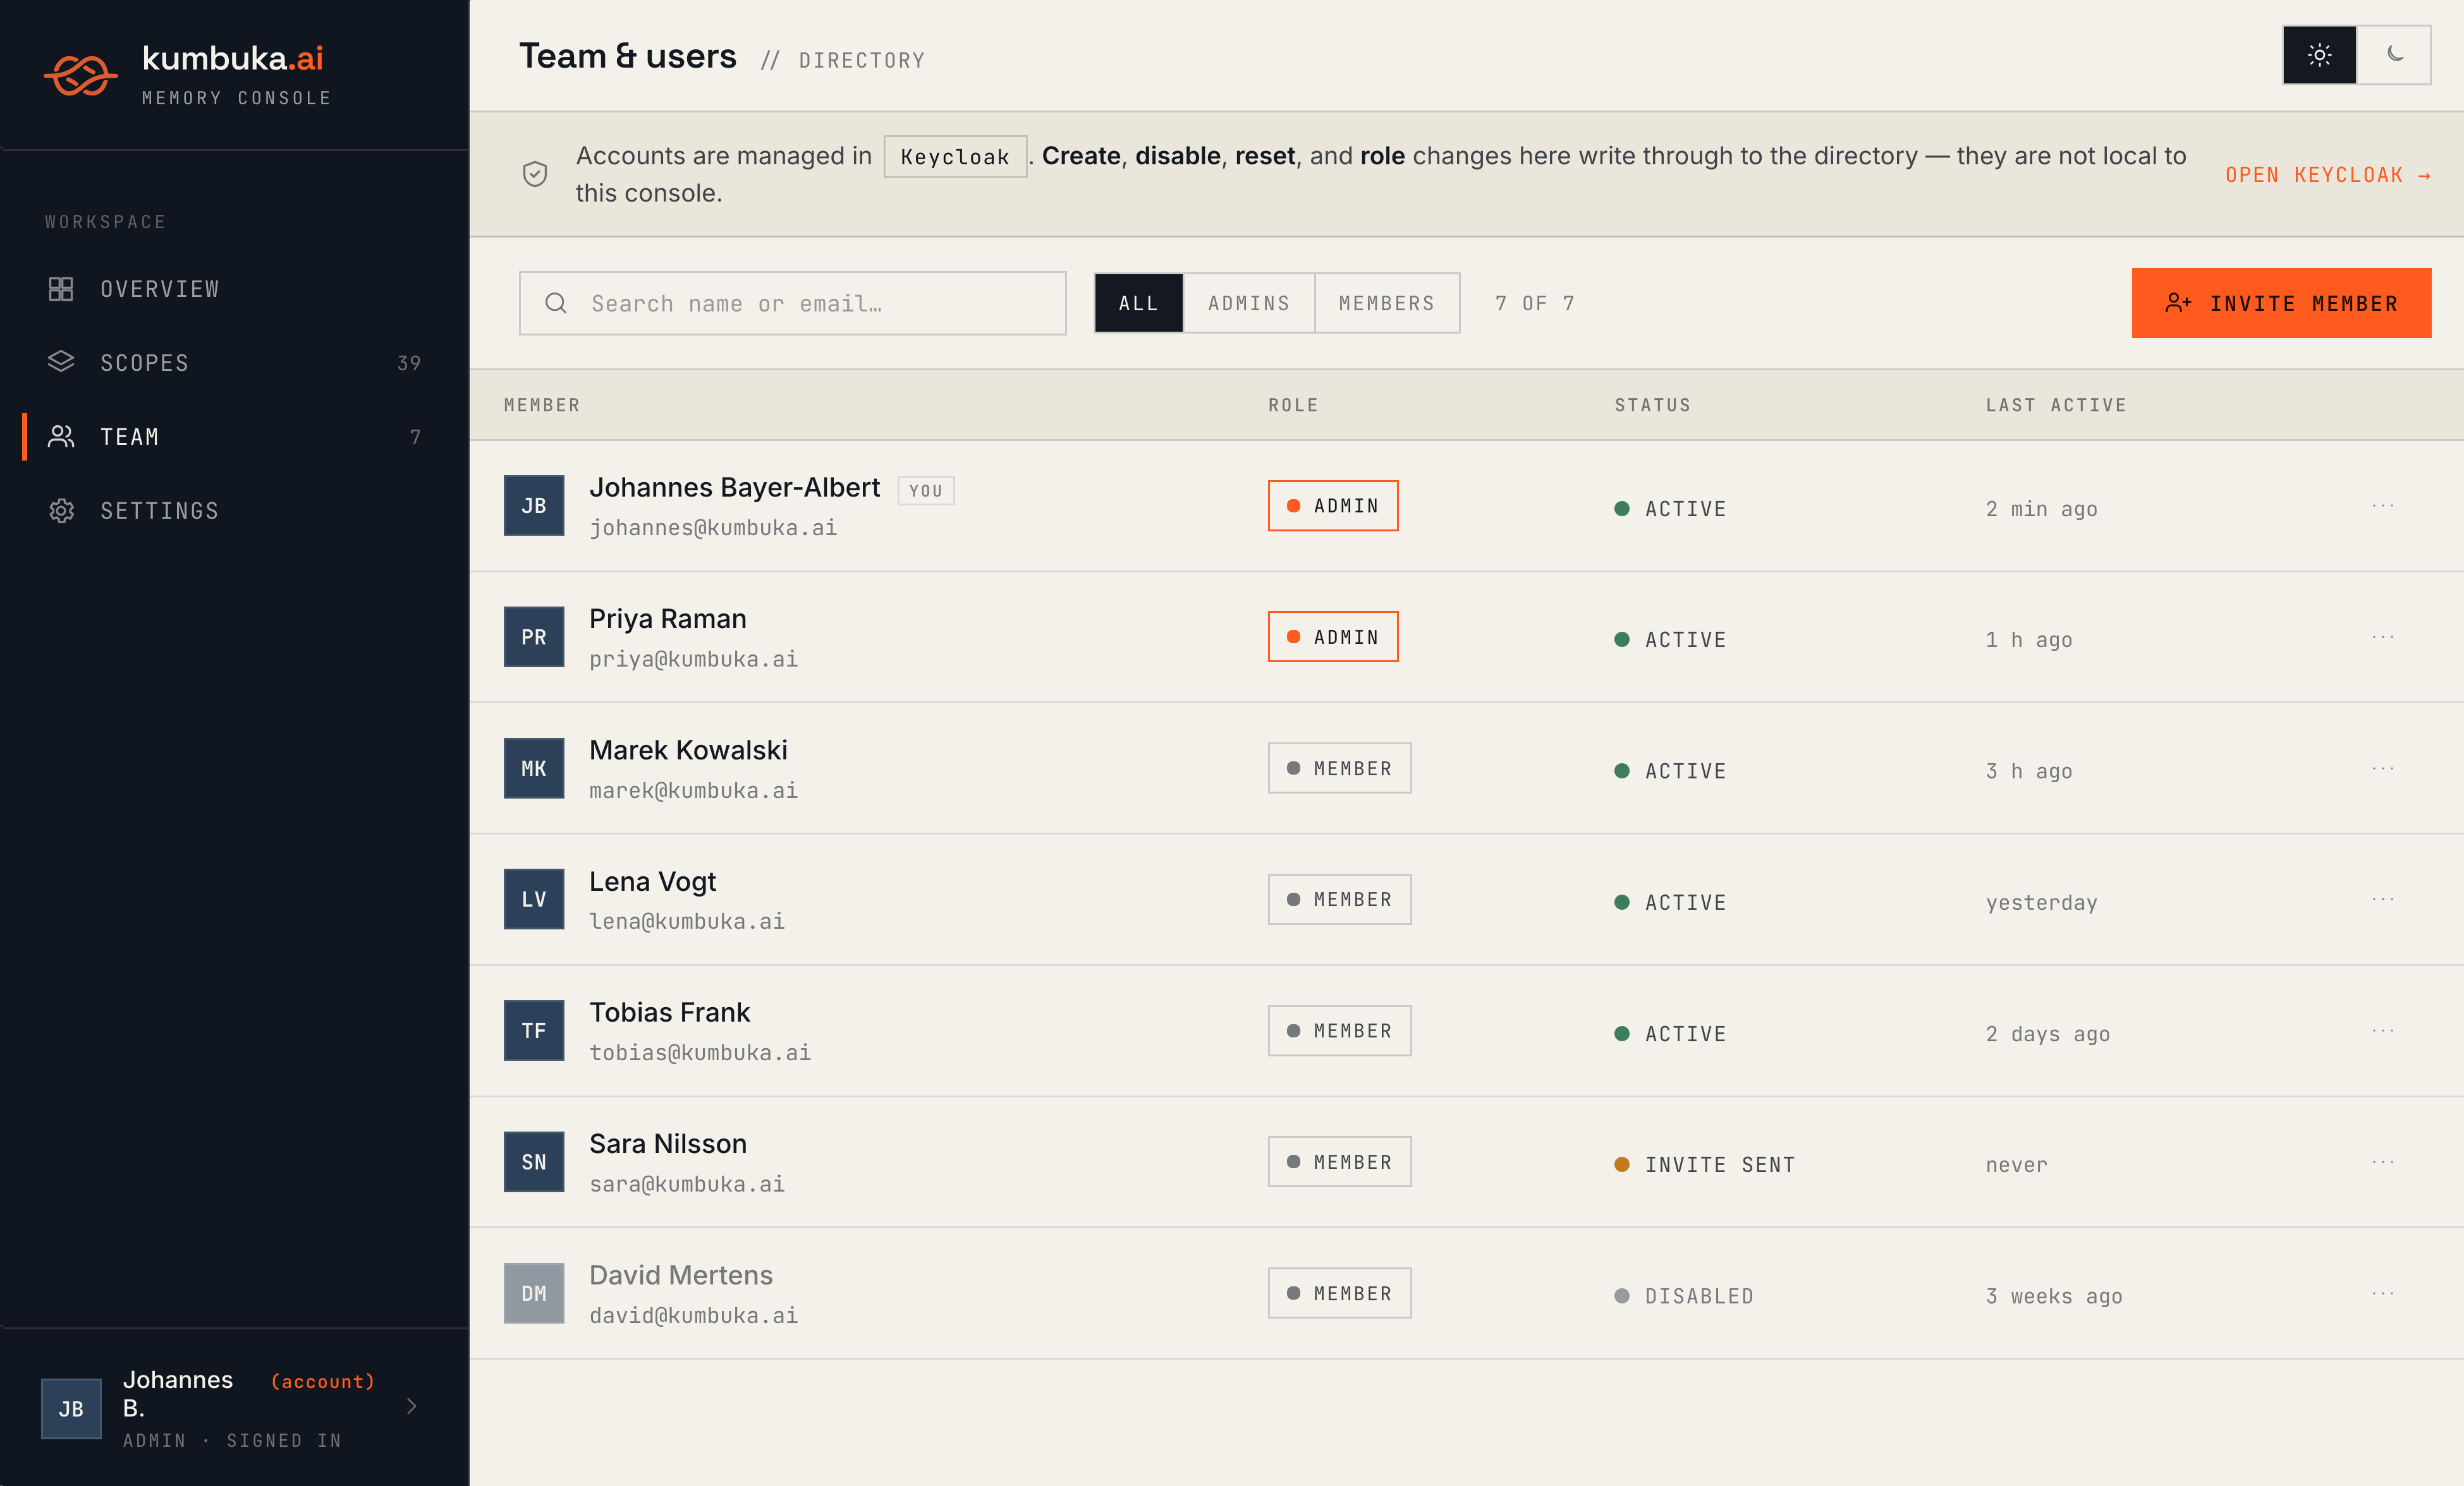Click MEMBER role badge for Sara Nilsson
The image size is (2464, 1486).
pos(1340,1163)
